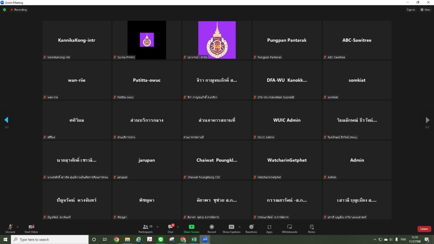Viewport: 434px width, 244px height.
Task: Expand audio options arrow beside Unmute
Action: click(x=18, y=227)
